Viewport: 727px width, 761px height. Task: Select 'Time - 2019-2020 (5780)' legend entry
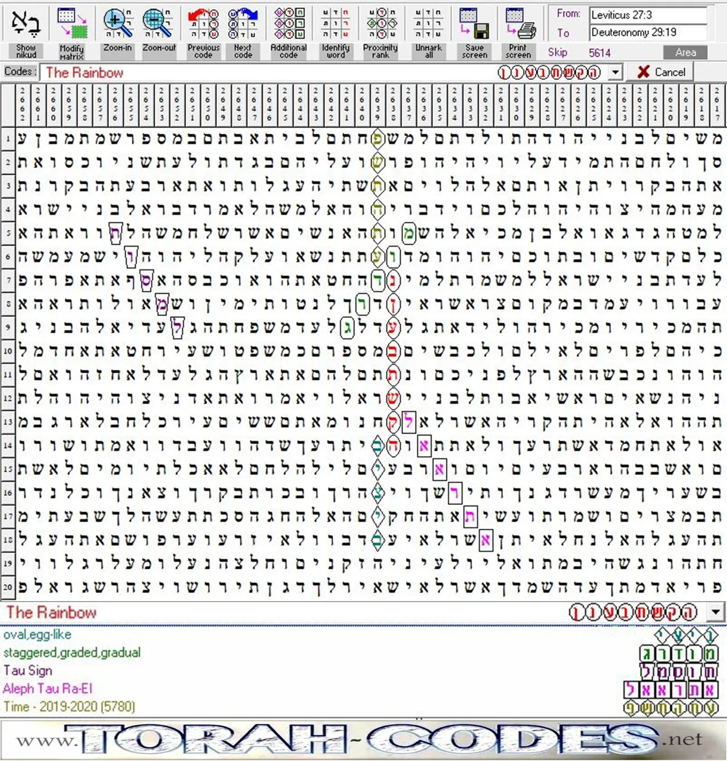(x=69, y=706)
